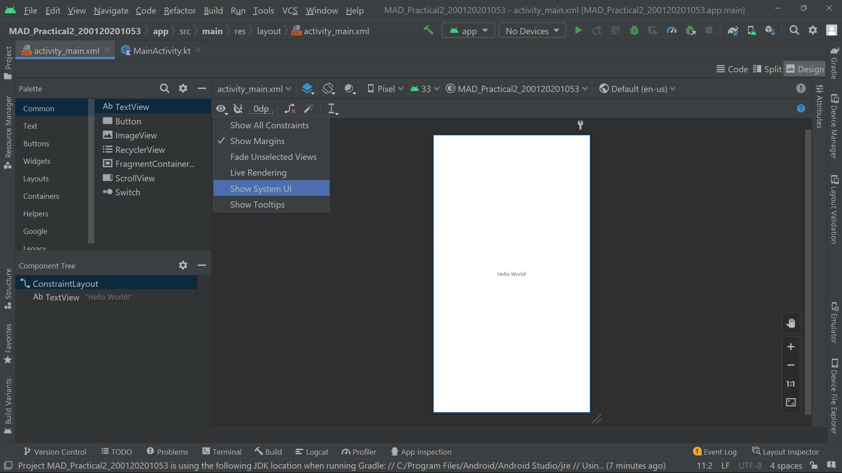
Task: Switch to the MainActivity.kt tab
Action: point(161,51)
